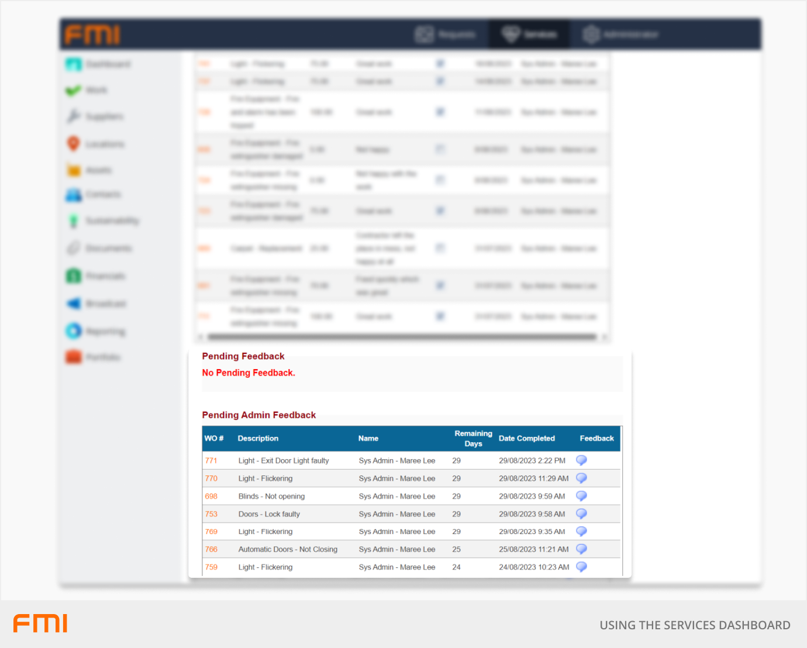Open feedback bubble for work order 771

click(x=581, y=460)
